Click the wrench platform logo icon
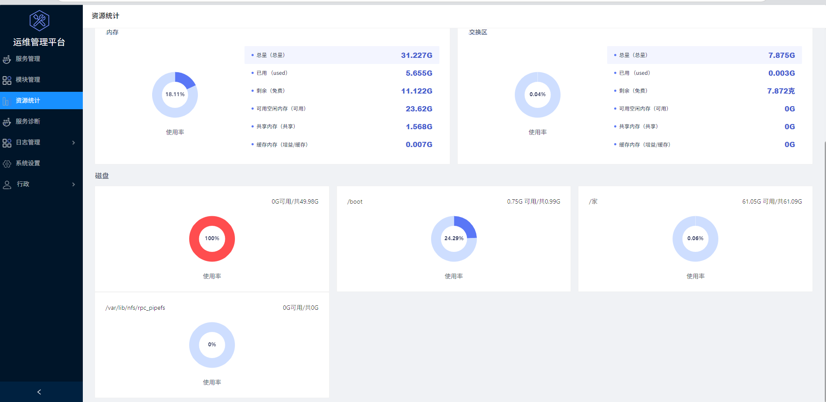 39,20
